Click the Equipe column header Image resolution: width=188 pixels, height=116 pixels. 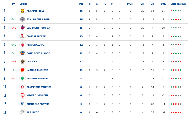tap(23, 4)
